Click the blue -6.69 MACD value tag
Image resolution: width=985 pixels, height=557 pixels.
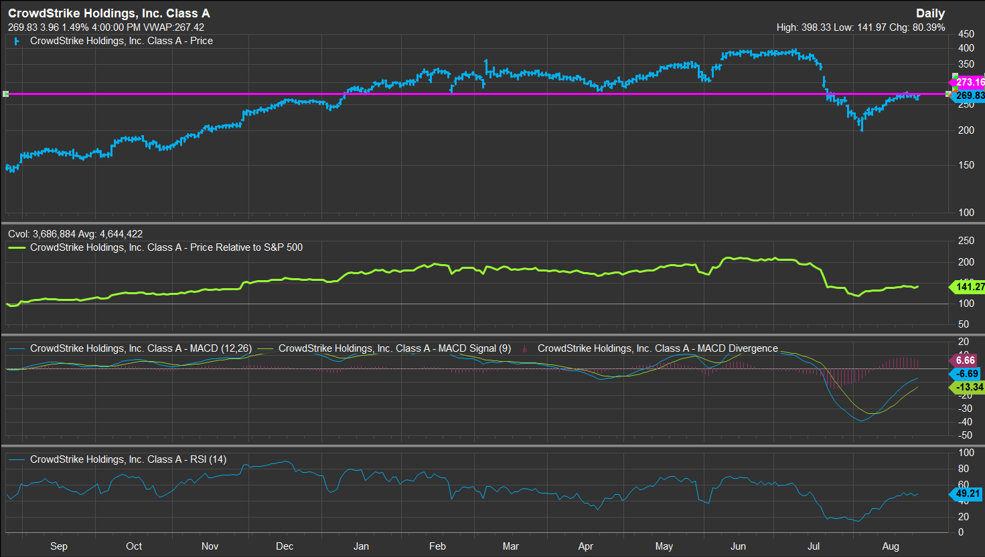pyautogui.click(x=965, y=374)
